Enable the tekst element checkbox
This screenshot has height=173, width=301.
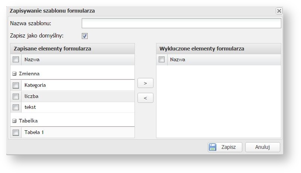pyautogui.click(x=16, y=107)
